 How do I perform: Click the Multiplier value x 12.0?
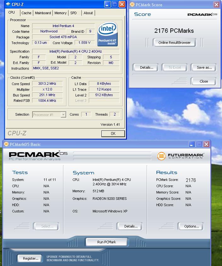pos(47,89)
